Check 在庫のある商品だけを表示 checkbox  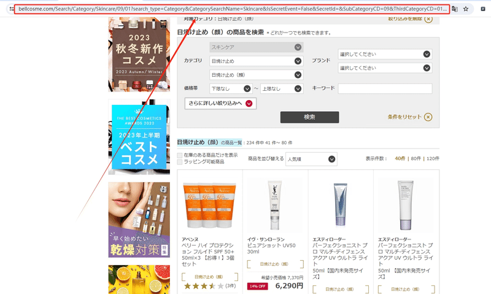180,155
